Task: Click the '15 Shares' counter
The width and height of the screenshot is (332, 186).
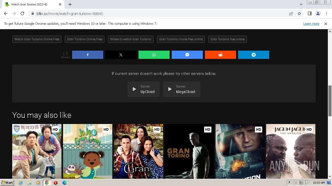Action: pyautogui.click(x=66, y=55)
